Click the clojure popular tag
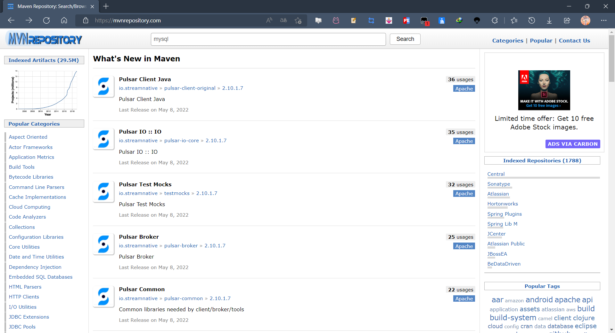This screenshot has height=333, width=615. tap(584, 318)
